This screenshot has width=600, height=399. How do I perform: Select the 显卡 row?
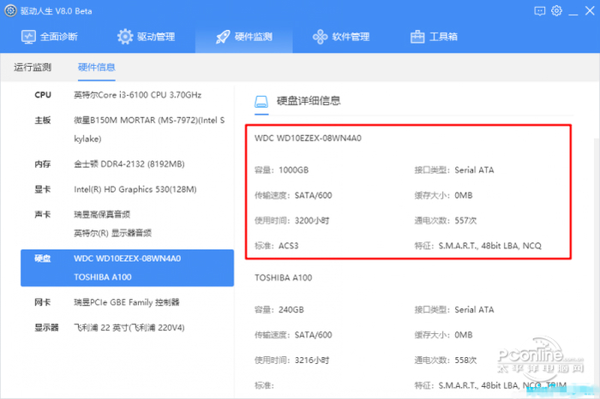[127, 189]
